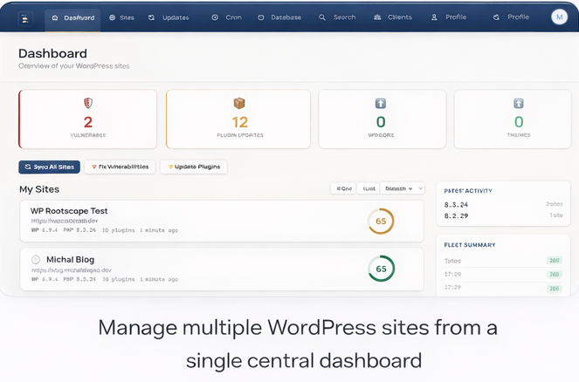Click the circular-arrow icon beside the last Profile
This screenshot has width=579, height=382.
[496, 17]
